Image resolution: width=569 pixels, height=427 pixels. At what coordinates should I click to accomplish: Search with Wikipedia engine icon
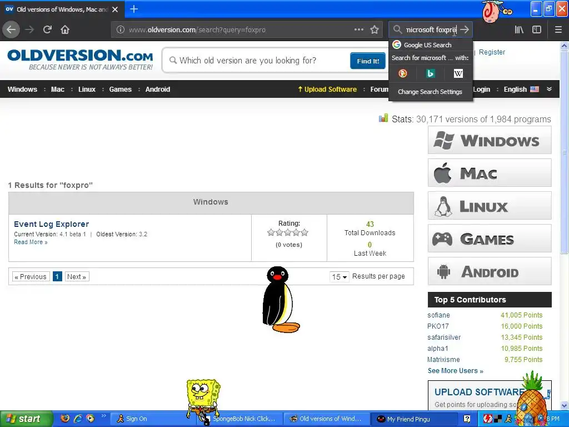point(458,74)
